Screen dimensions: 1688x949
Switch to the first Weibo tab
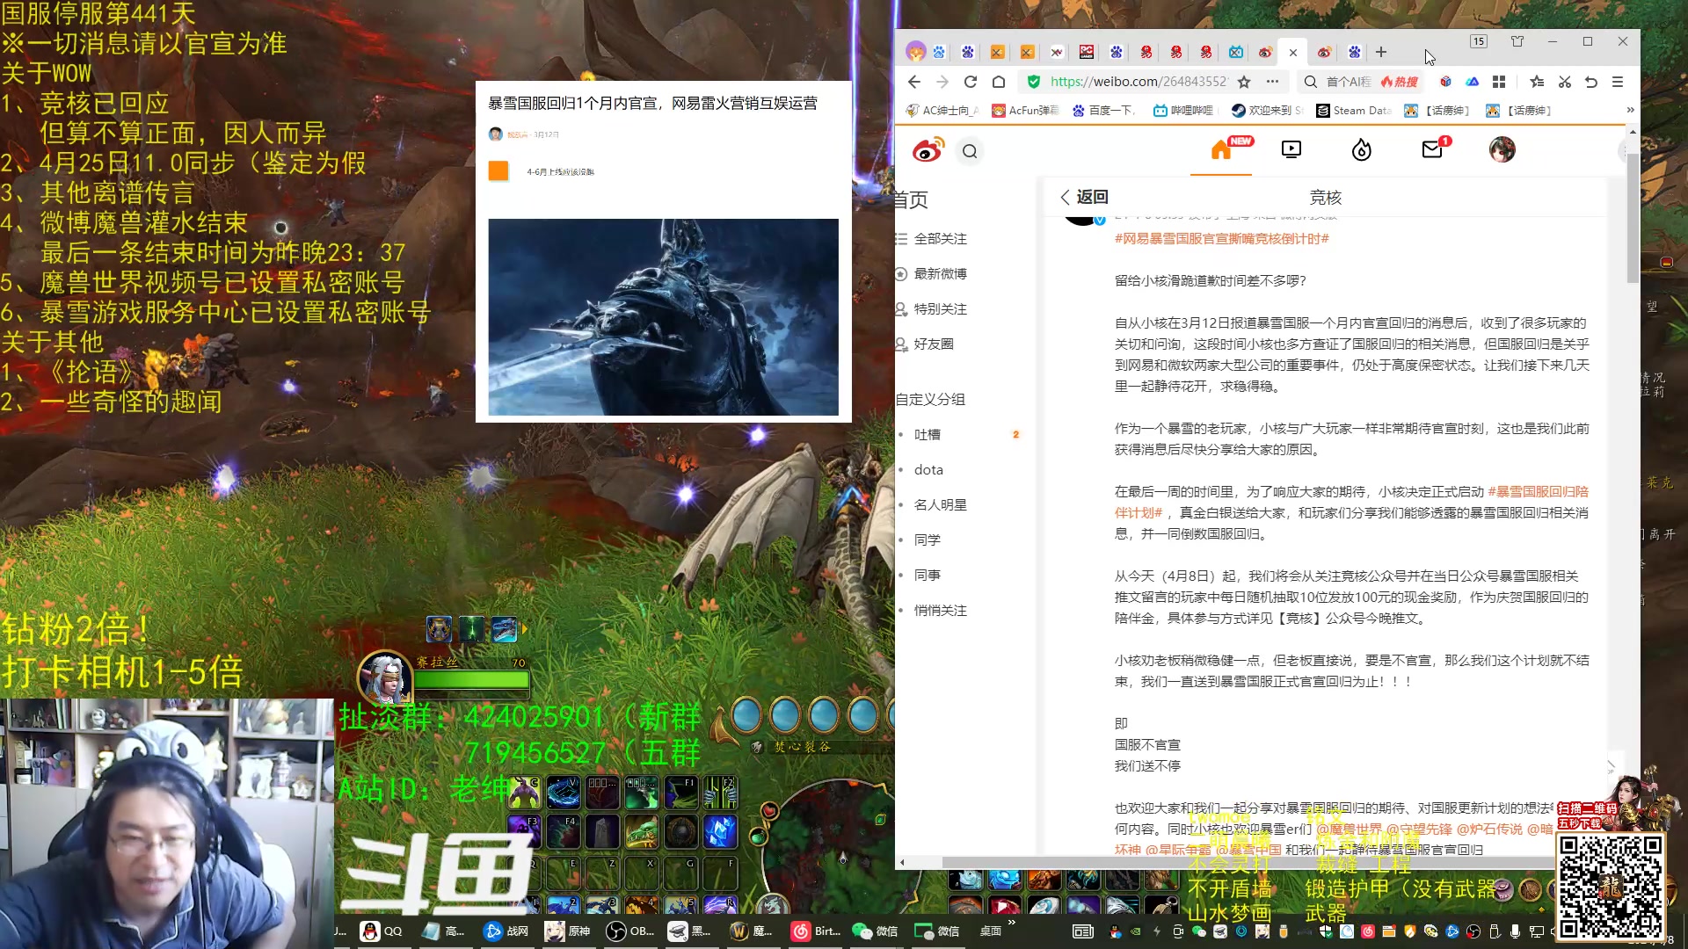(1265, 52)
